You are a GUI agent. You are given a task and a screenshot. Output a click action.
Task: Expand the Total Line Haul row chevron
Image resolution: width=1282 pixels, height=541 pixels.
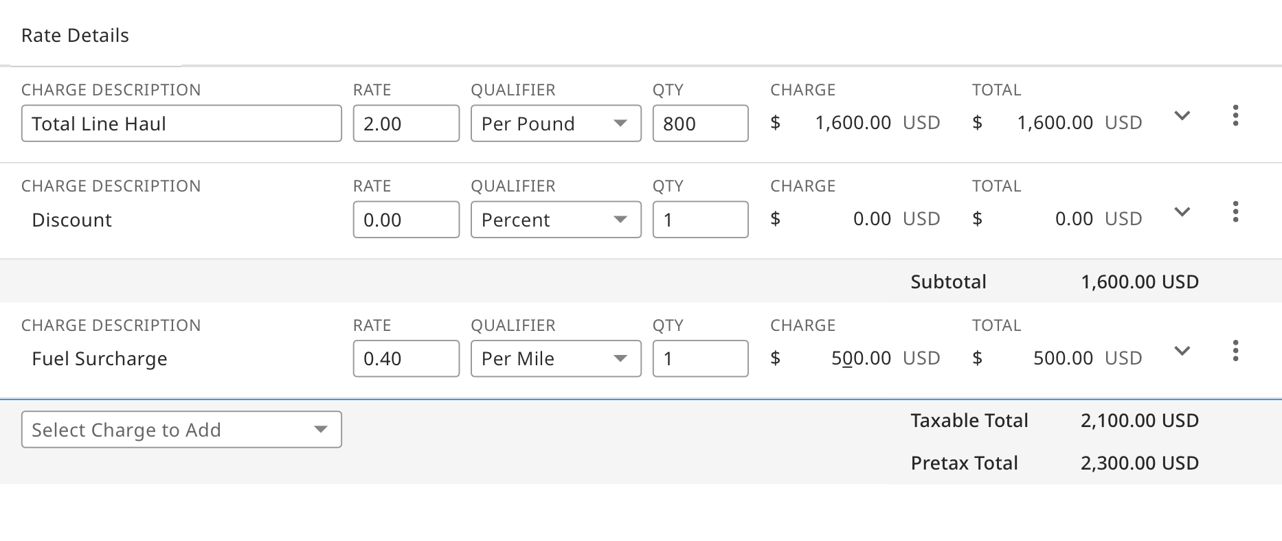click(1182, 115)
